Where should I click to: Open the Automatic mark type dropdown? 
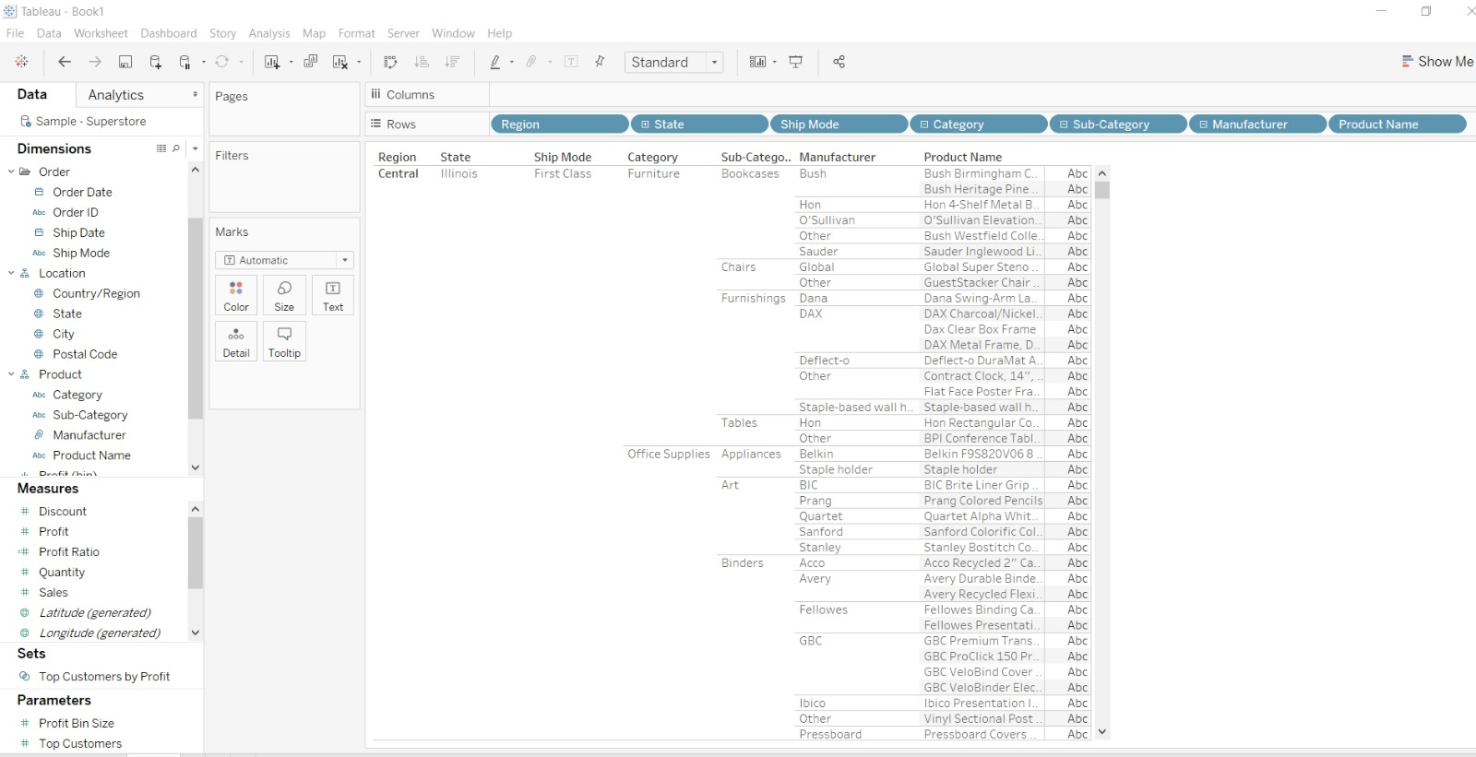point(285,260)
